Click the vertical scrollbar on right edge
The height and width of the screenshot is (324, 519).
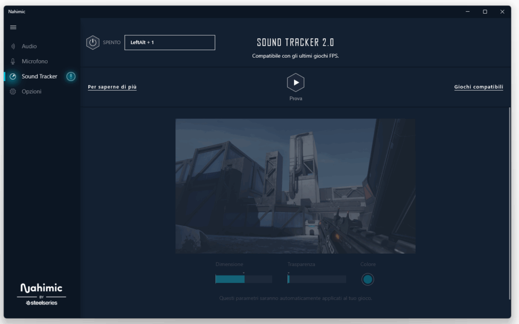pos(509,204)
